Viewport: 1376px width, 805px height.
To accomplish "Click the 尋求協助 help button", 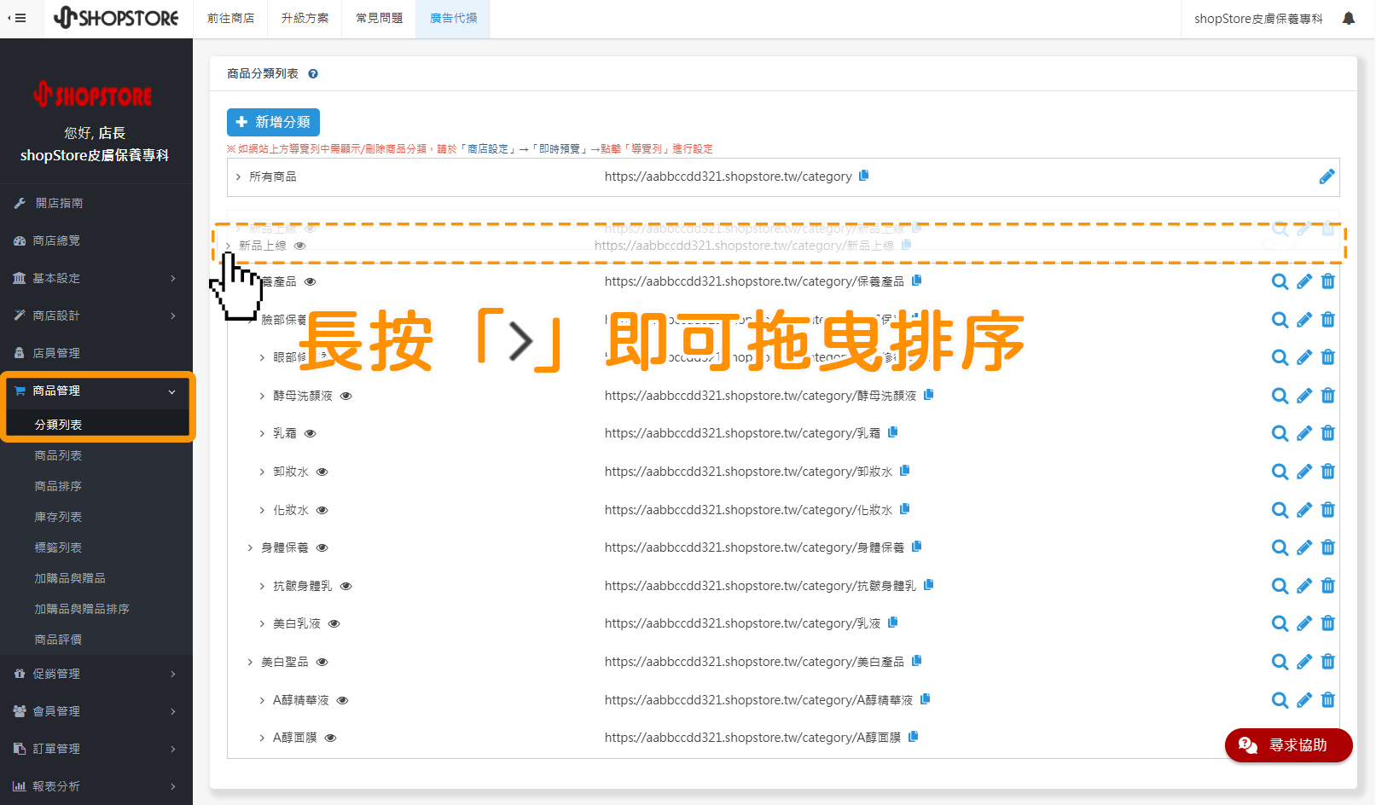I will (1288, 745).
